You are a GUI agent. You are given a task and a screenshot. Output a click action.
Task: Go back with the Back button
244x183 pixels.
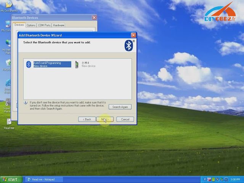coord(87,119)
